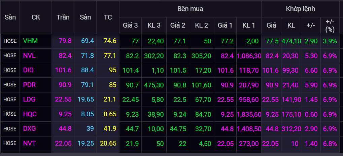Open HQC ticker in the list
Viewport: 343px width, 156px height.
point(30,114)
